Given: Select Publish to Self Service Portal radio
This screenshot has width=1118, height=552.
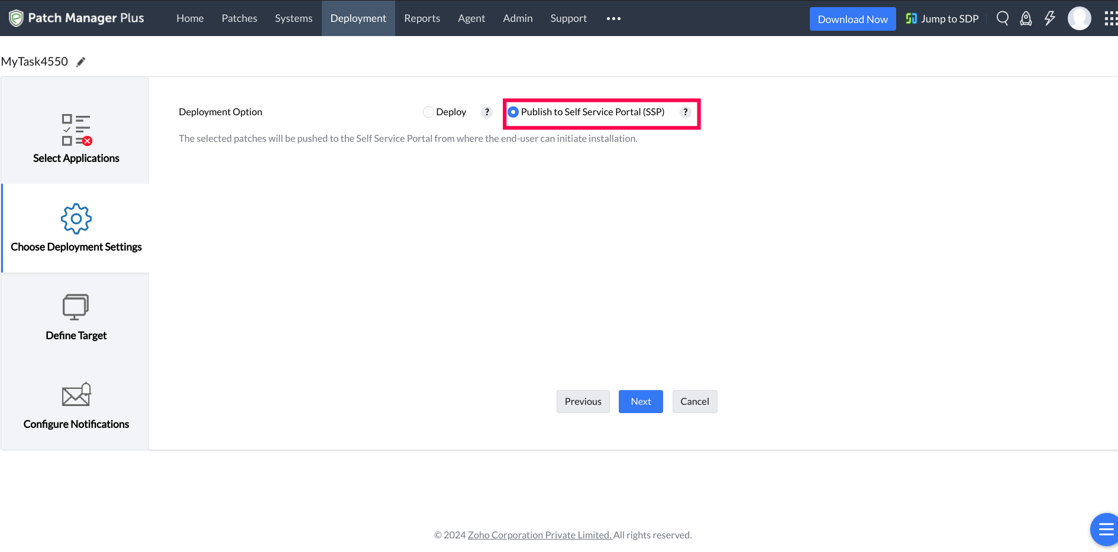Looking at the screenshot, I should [x=513, y=112].
